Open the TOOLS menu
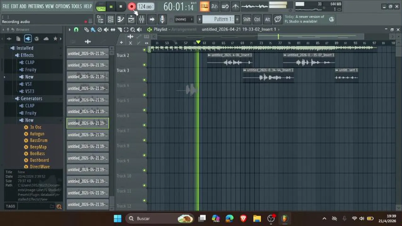This screenshot has height=226, width=402. click(76, 6)
